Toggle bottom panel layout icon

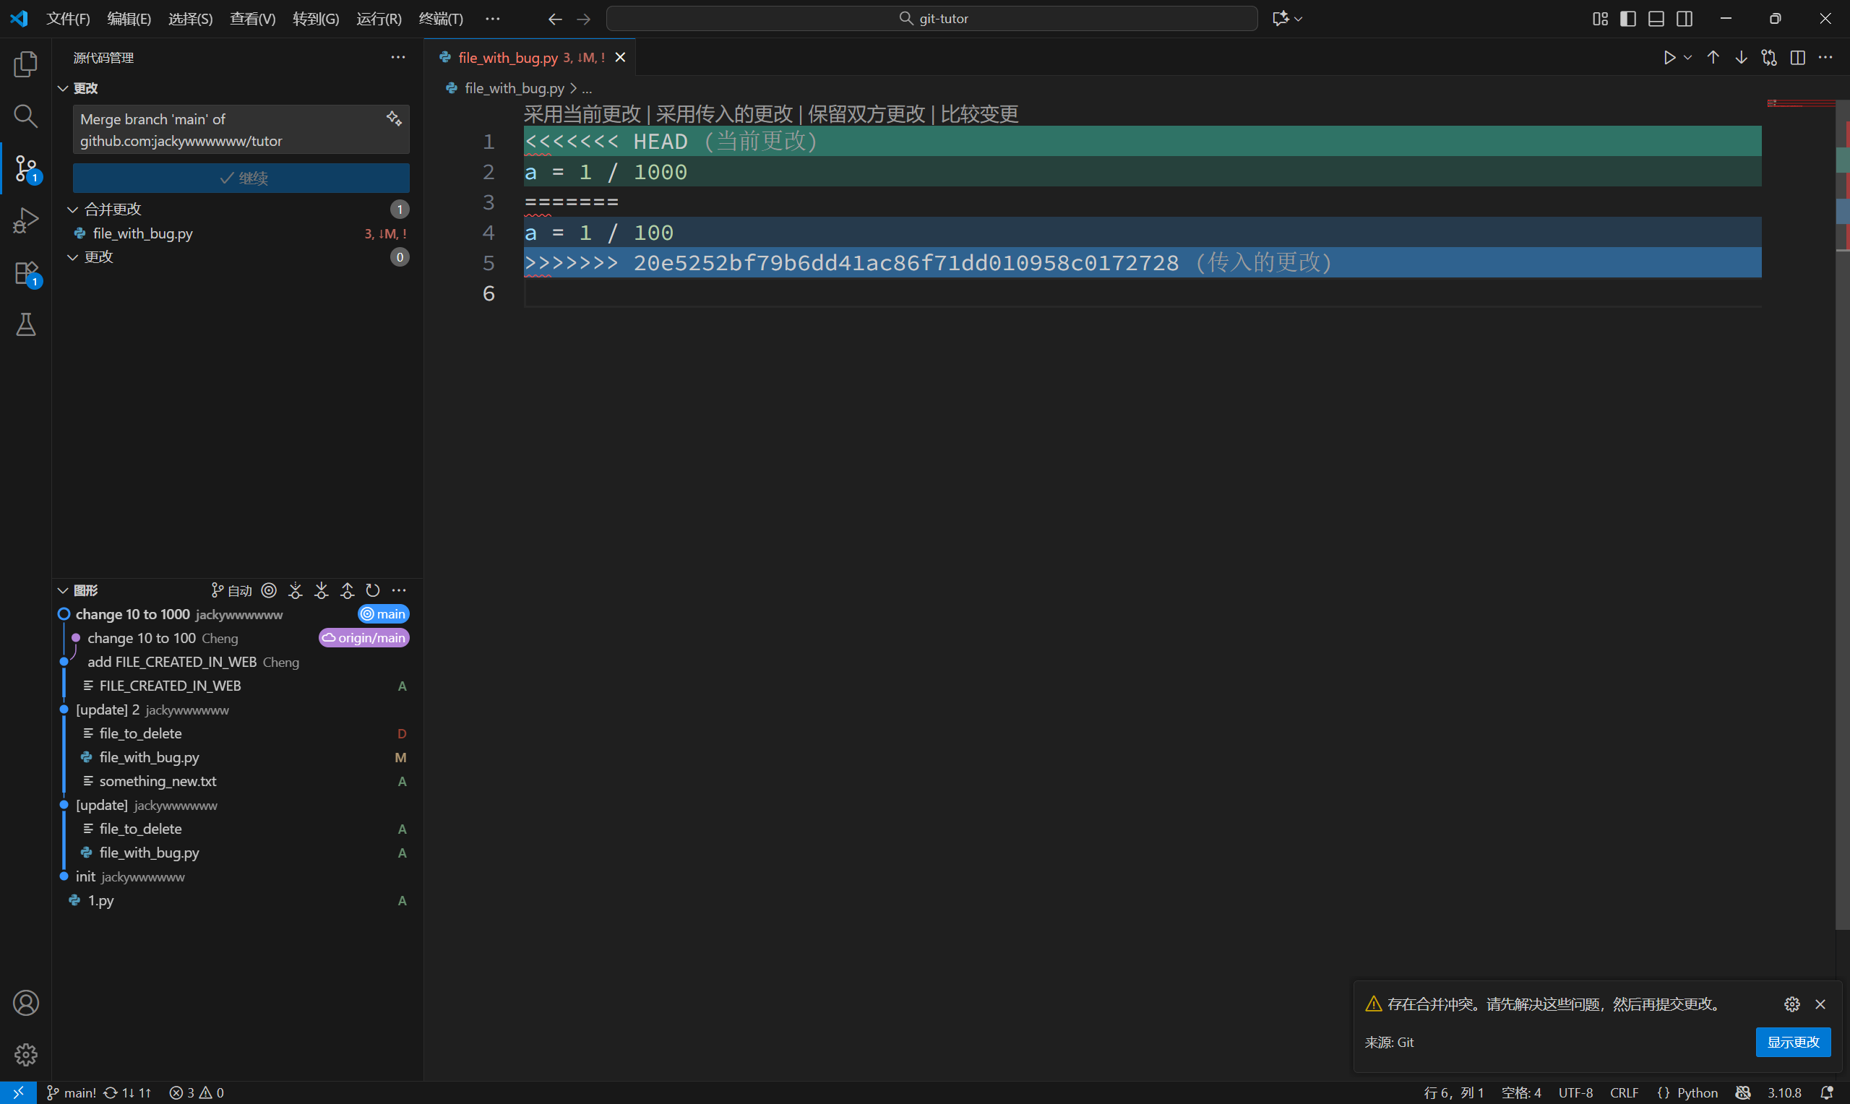pos(1656,19)
